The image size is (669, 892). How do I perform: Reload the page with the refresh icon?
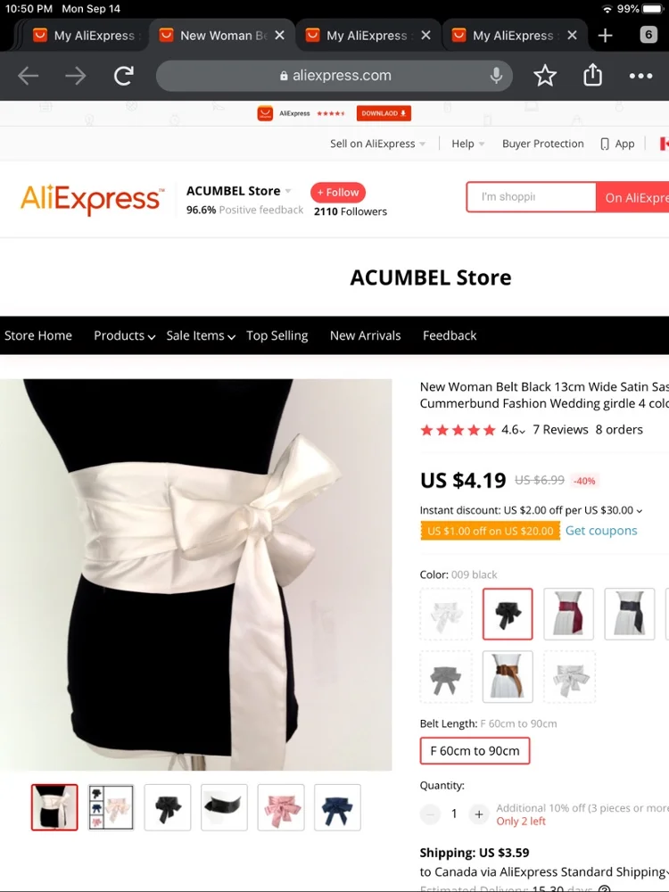coord(123,76)
